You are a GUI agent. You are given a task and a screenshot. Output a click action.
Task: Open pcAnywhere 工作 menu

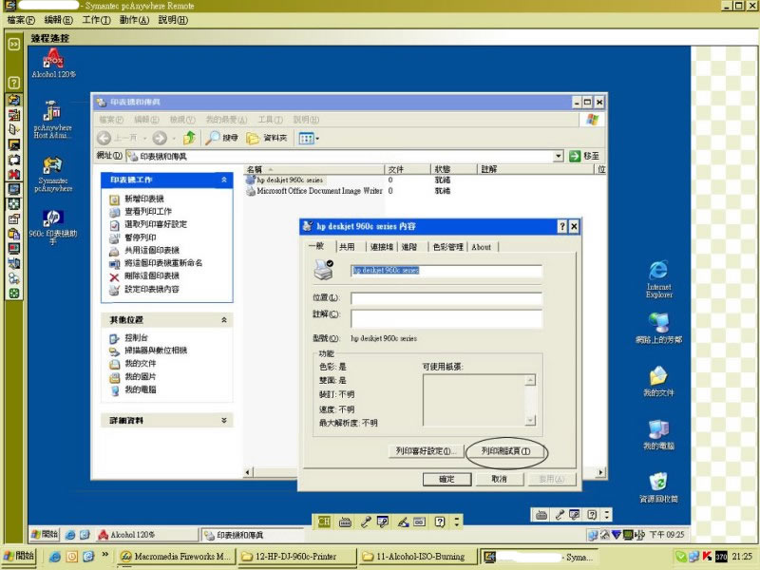coord(96,20)
